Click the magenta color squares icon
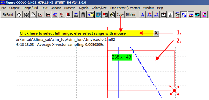This screenshot has height=100, width=209. coord(204,15)
